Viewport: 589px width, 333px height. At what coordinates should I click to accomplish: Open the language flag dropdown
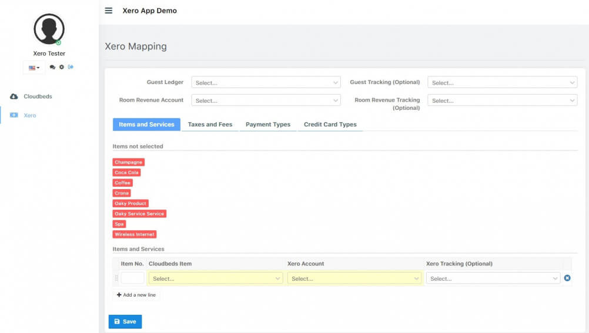[x=34, y=68]
